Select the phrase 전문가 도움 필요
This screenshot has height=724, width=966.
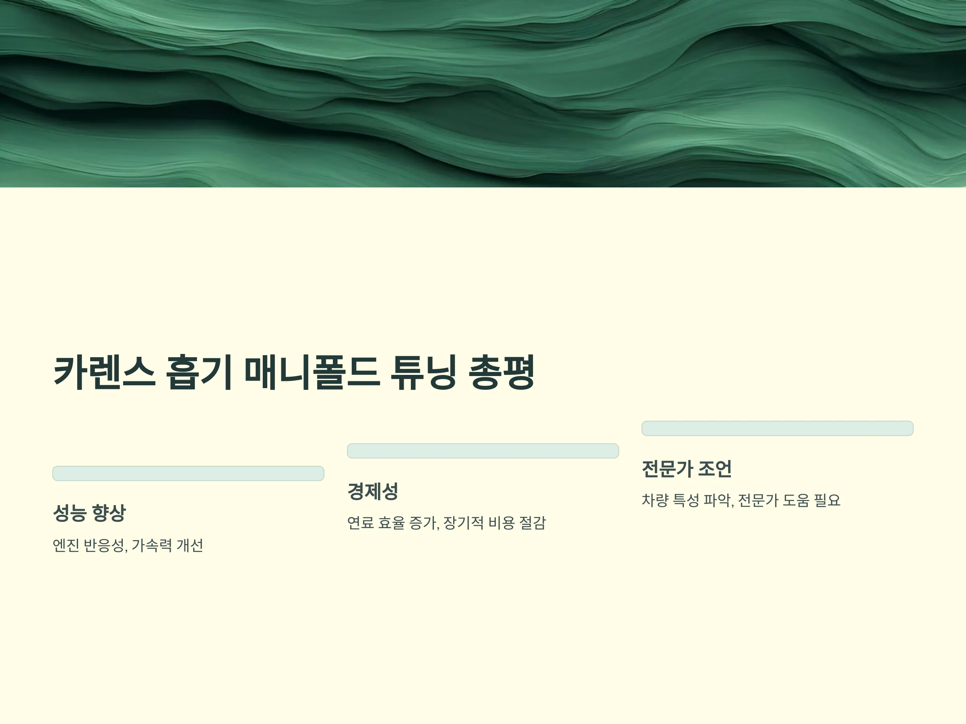[x=789, y=500]
